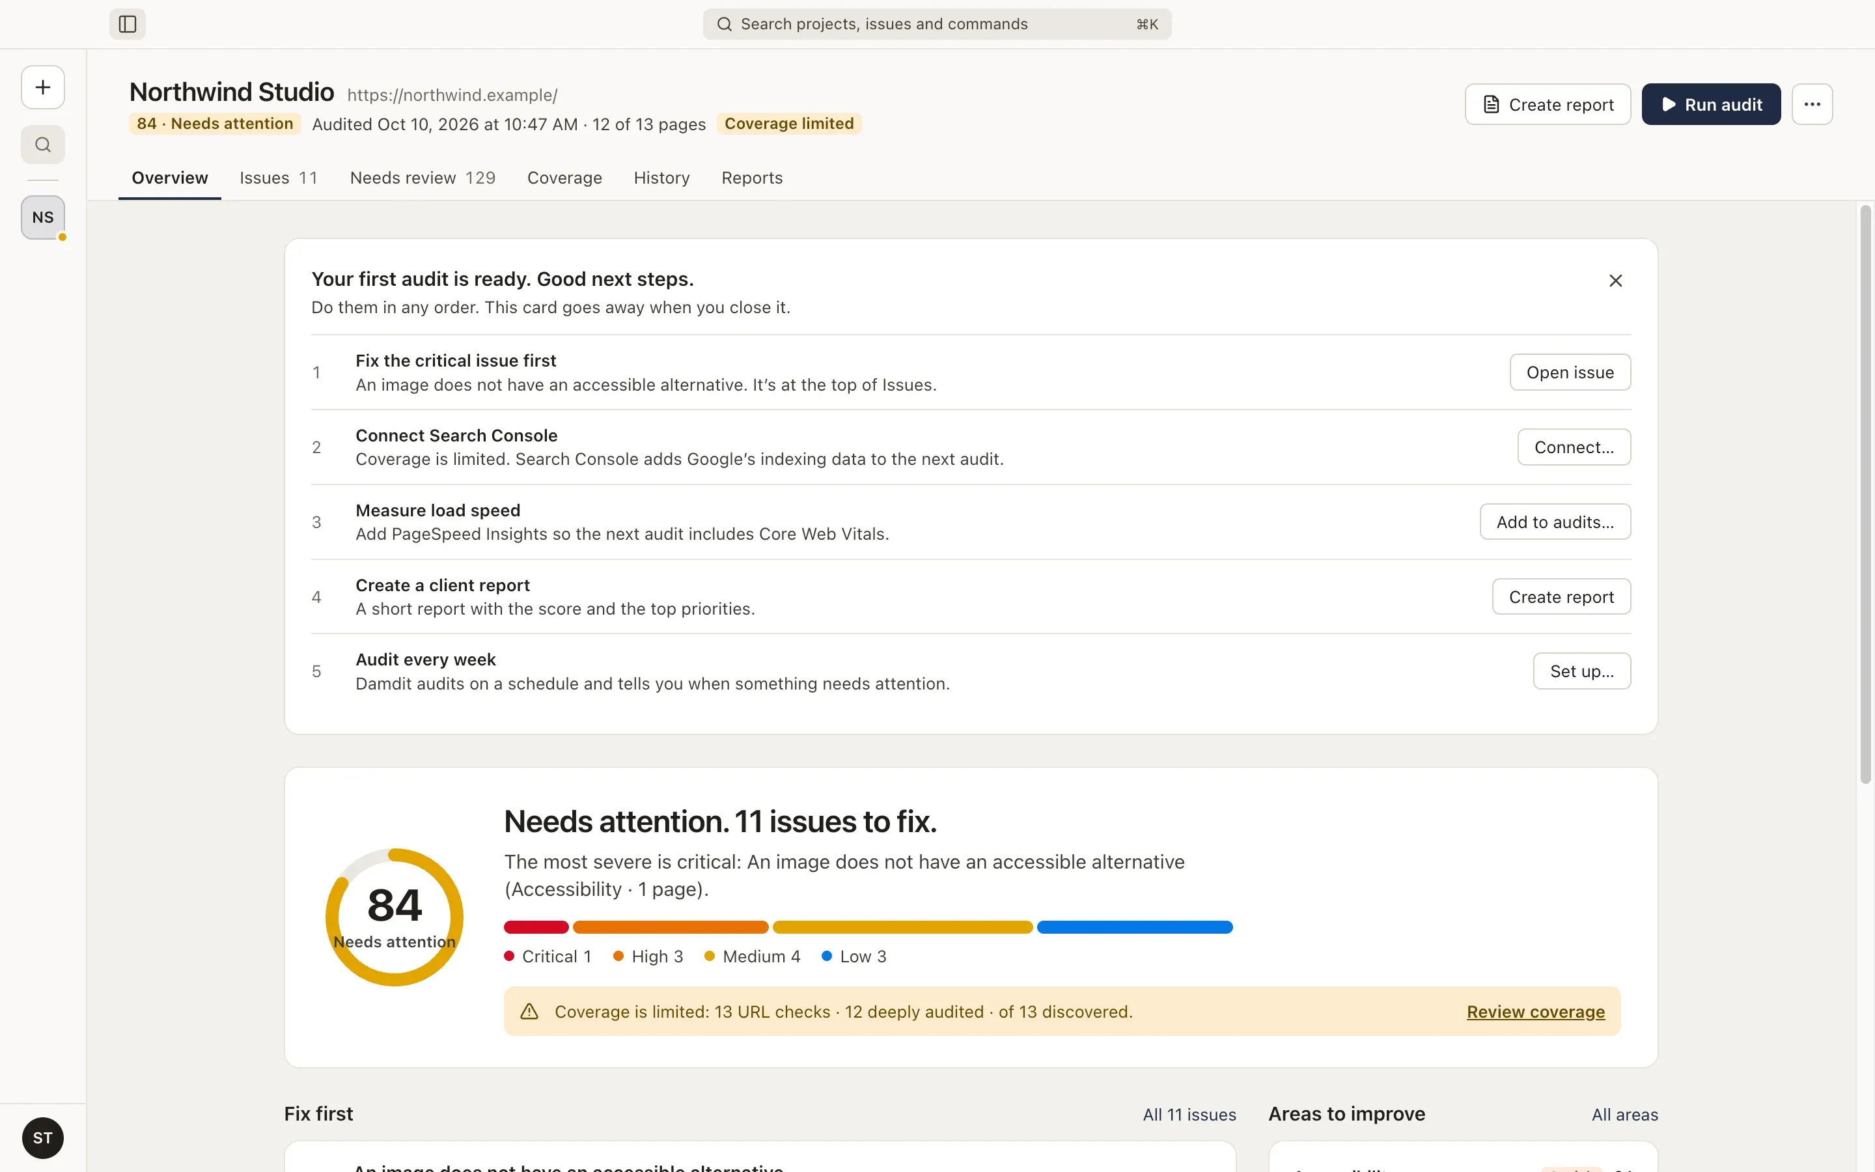Image resolution: width=1875 pixels, height=1172 pixels.
Task: Open the Needs review tab
Action: (423, 178)
